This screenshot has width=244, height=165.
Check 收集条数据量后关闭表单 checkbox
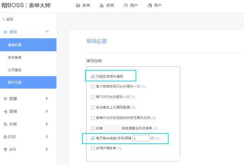(93, 128)
